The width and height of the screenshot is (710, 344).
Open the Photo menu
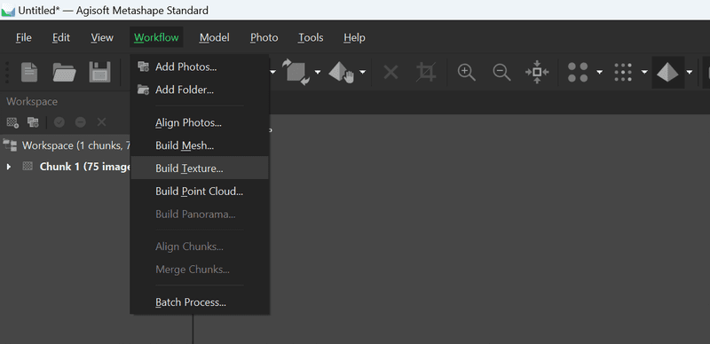[x=264, y=37]
